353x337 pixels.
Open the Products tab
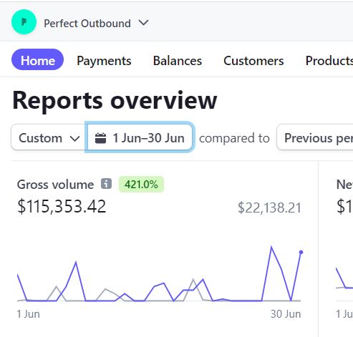pyautogui.click(x=329, y=61)
